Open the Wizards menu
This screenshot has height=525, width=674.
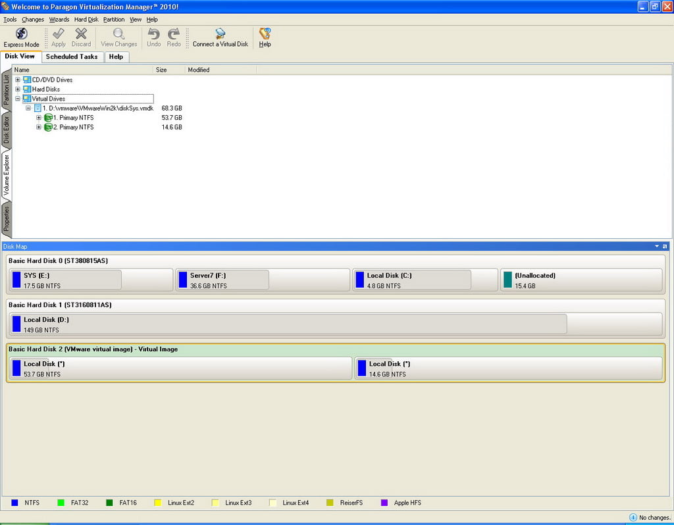pos(59,20)
